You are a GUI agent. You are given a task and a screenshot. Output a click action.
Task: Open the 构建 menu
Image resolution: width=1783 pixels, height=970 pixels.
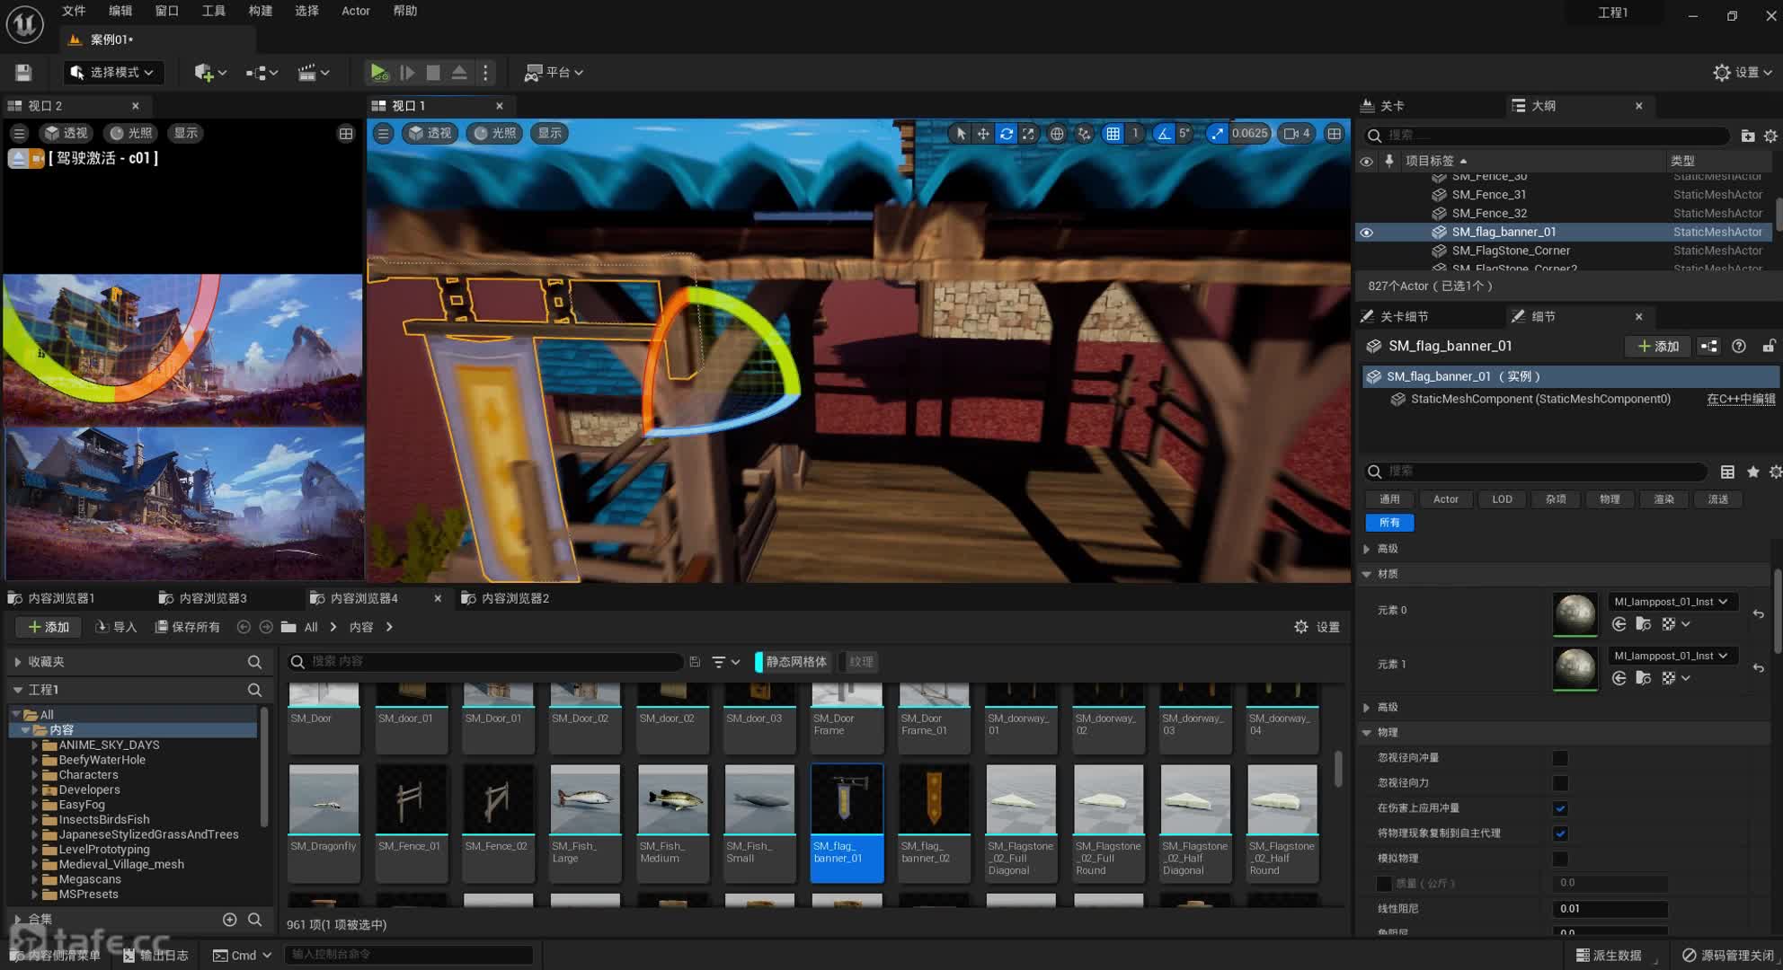click(261, 11)
